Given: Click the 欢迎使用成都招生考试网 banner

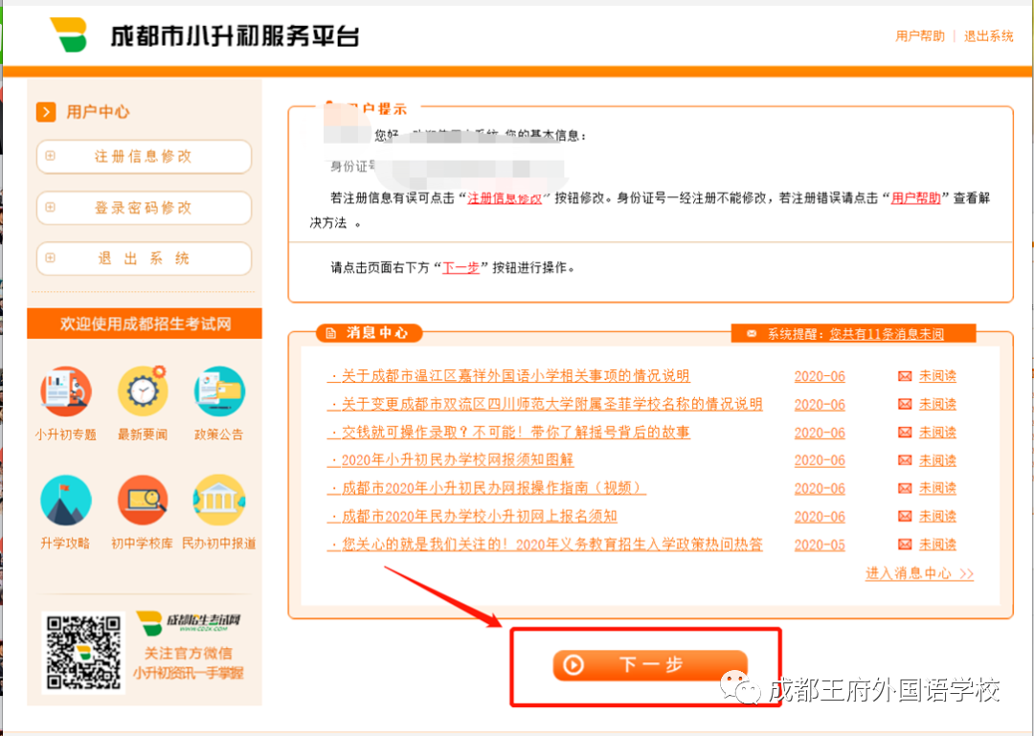Looking at the screenshot, I should point(145,323).
